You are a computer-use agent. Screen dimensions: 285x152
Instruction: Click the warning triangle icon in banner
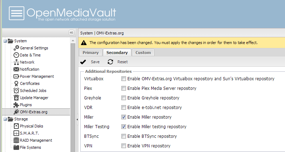coord(84,43)
